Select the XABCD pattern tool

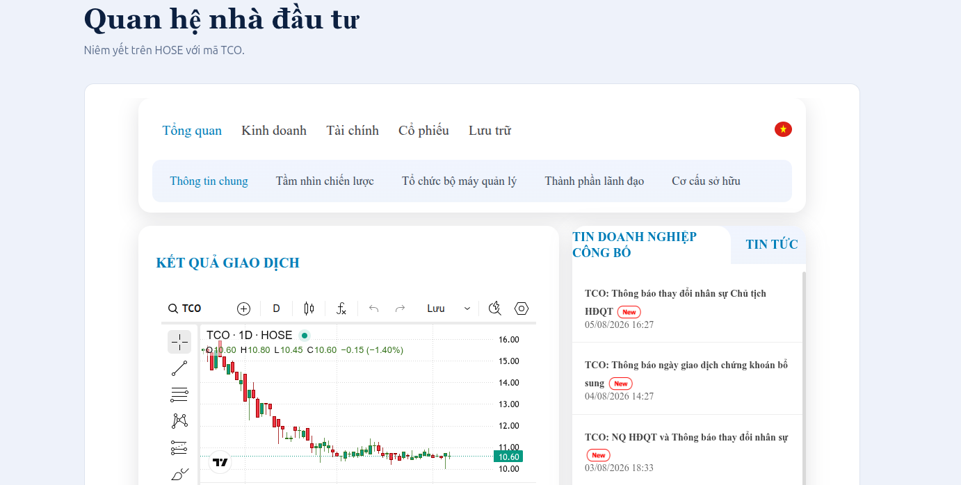pyautogui.click(x=179, y=421)
